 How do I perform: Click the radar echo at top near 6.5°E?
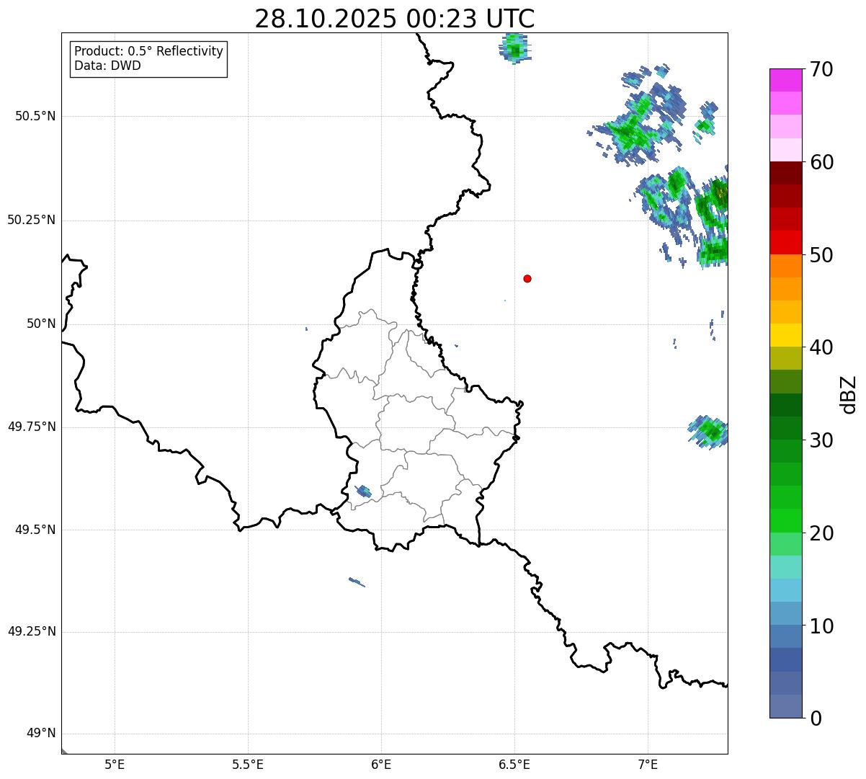click(x=514, y=48)
